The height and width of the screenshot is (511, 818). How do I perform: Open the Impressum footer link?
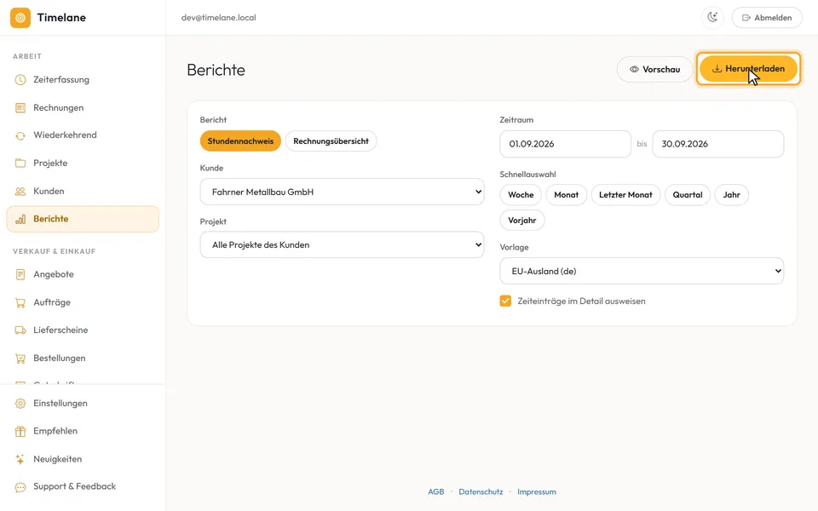point(537,491)
